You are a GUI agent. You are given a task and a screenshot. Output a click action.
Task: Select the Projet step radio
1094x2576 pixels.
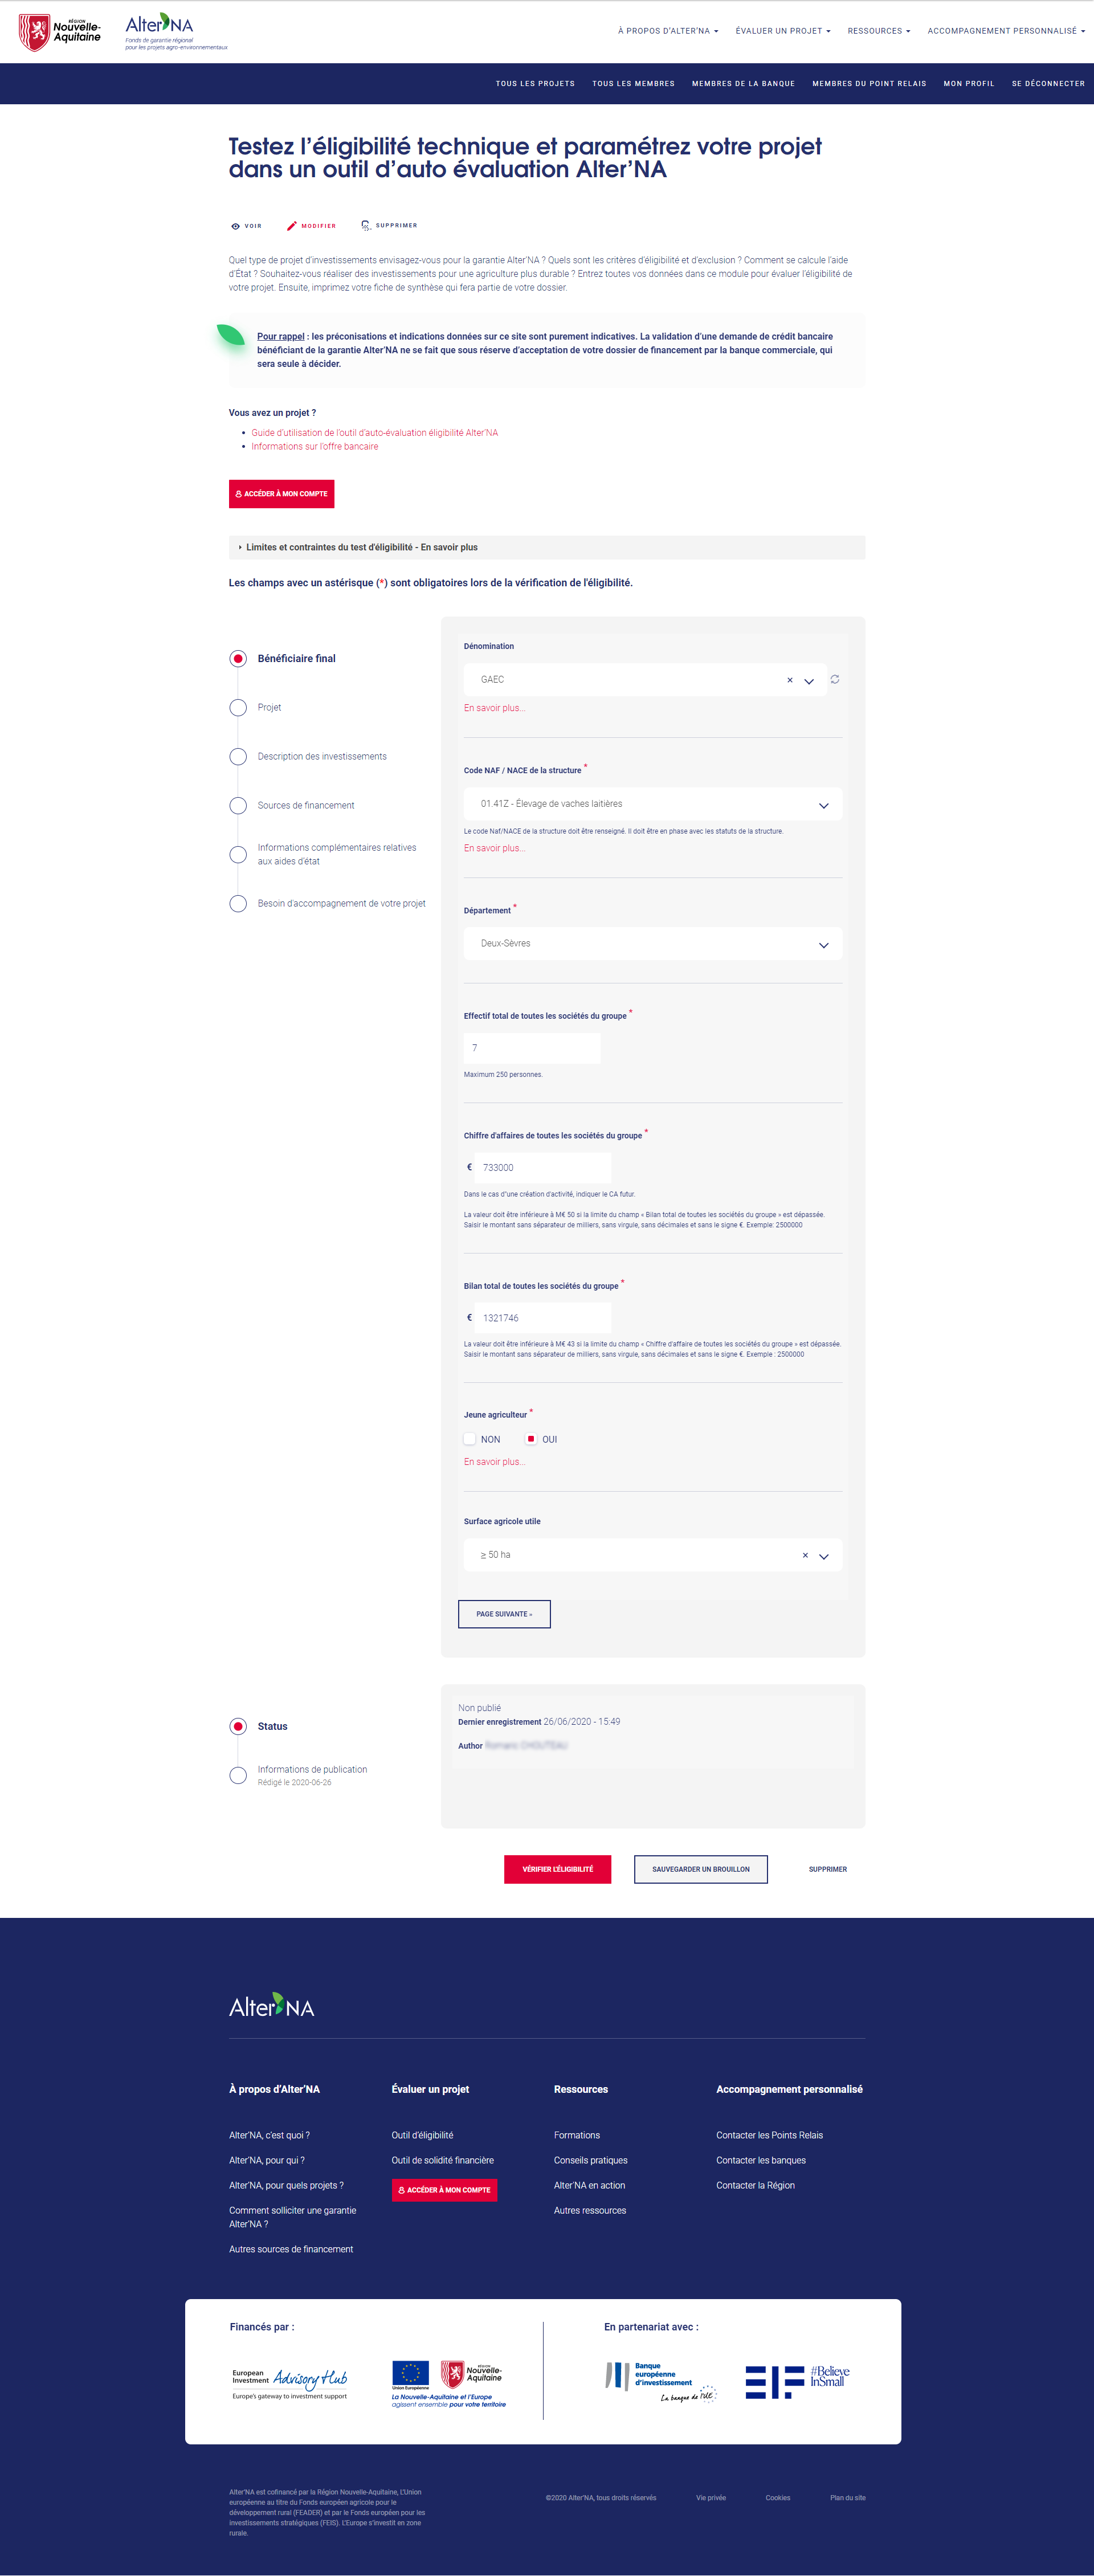(x=238, y=708)
